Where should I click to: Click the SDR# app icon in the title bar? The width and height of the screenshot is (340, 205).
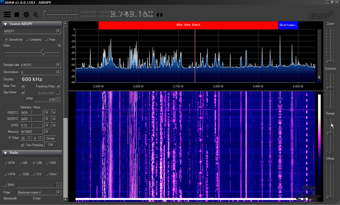pyautogui.click(x=2, y=2)
